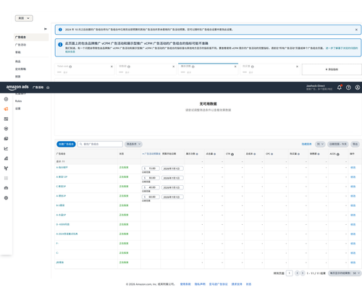Image resolution: width=362 pixels, height=290 pixels.
Task: Open portfolio starting with A-2024
Action: coord(67,234)
